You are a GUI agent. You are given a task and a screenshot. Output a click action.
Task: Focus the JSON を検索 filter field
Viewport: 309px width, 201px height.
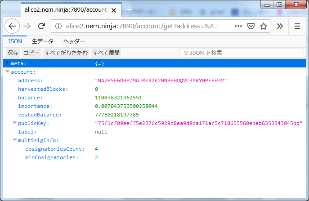click(242, 53)
